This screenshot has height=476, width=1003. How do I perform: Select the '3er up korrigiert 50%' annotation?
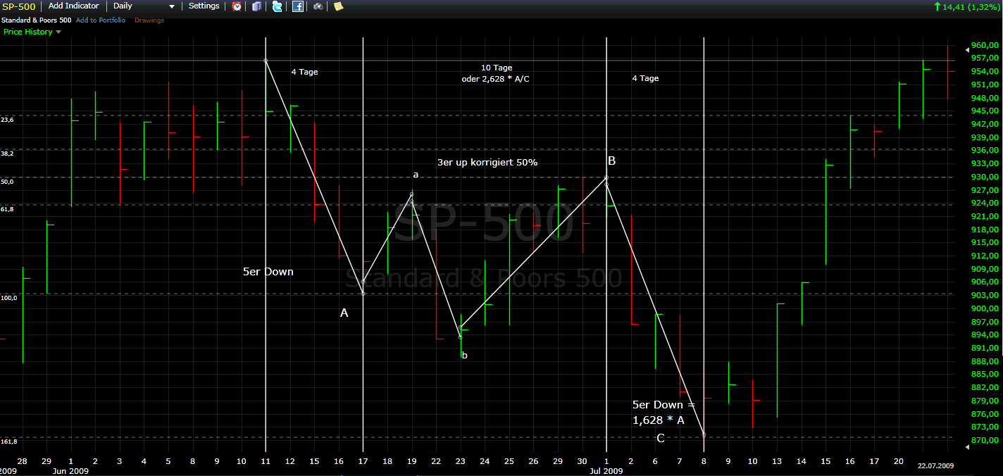tap(487, 163)
